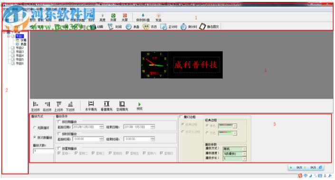This screenshot has width=335, height=180.
Task: Collapse the 节目1 tree node
Action: tap(9, 36)
